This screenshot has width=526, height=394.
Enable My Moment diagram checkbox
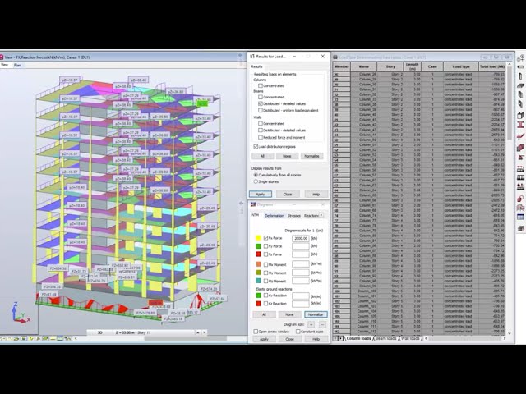[265, 273]
